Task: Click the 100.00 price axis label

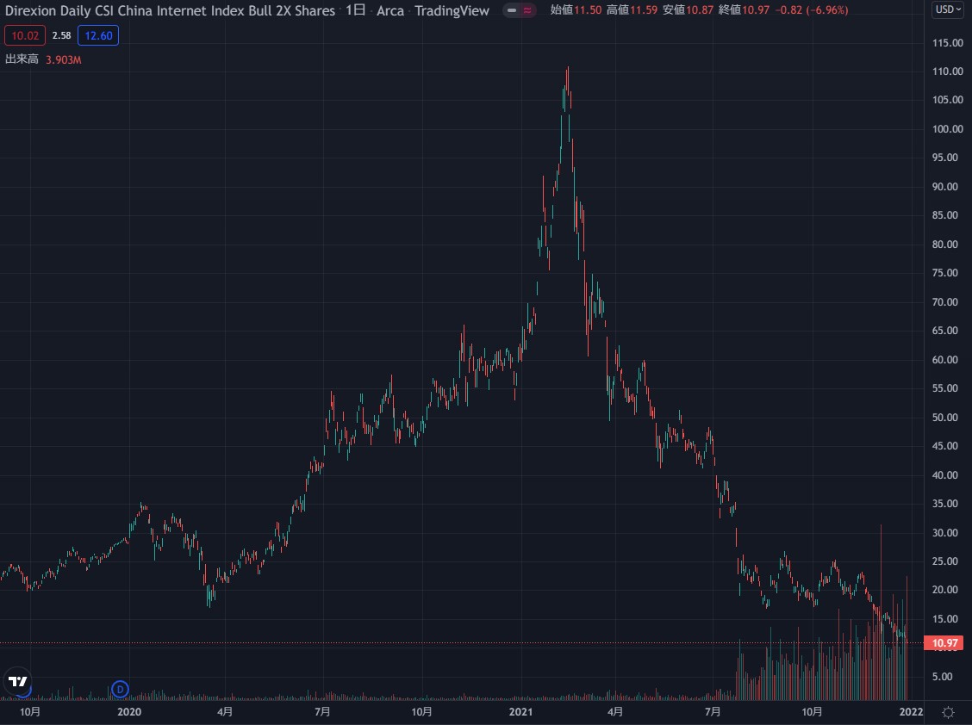Action: 947,129
